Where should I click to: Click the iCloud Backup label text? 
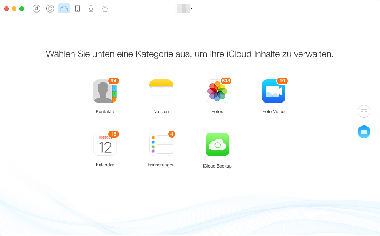217,166
